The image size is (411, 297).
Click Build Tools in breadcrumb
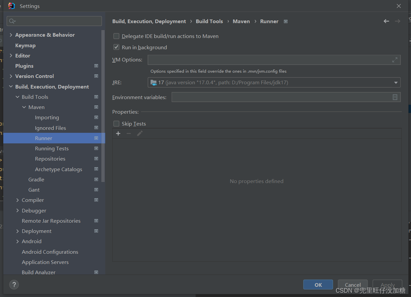point(209,21)
